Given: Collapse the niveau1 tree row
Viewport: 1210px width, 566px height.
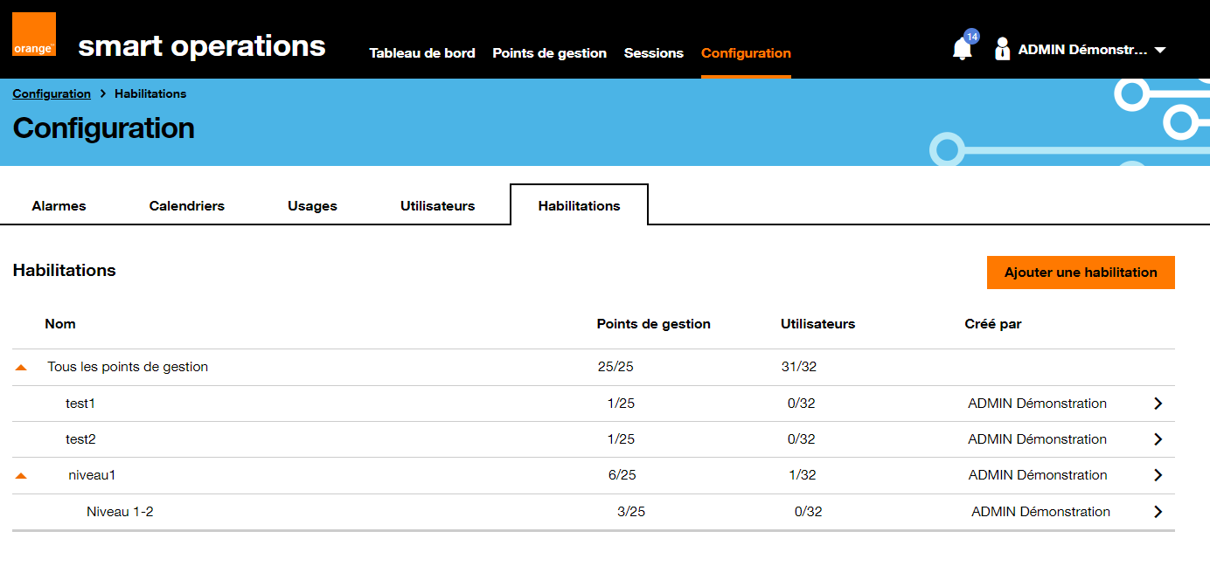Looking at the screenshot, I should click(x=21, y=476).
